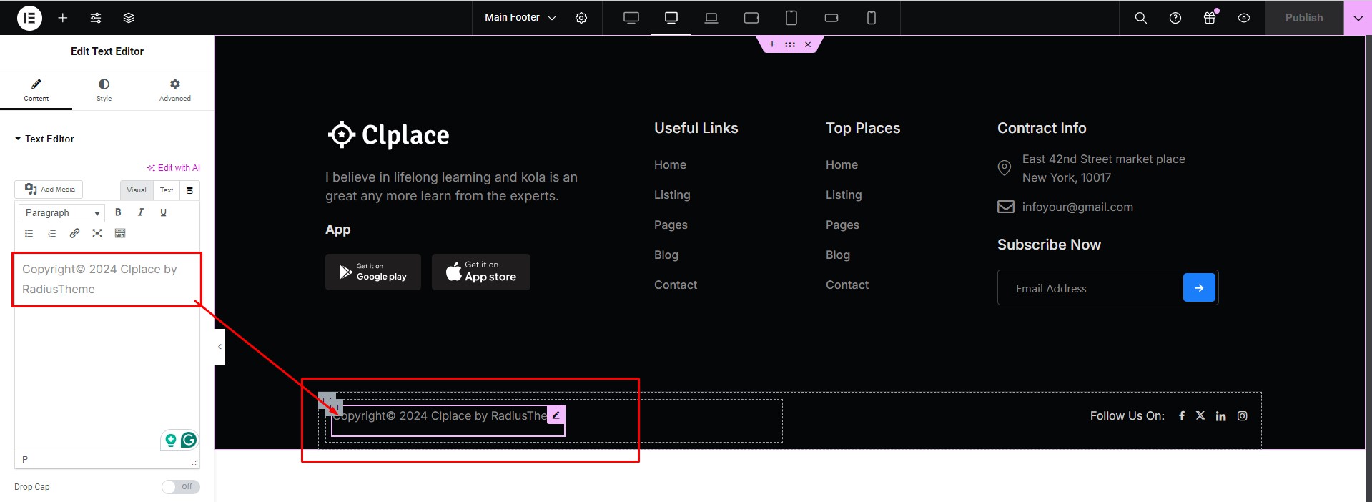Open Listing under Useful Links
This screenshot has width=1372, height=502.
pyautogui.click(x=672, y=195)
